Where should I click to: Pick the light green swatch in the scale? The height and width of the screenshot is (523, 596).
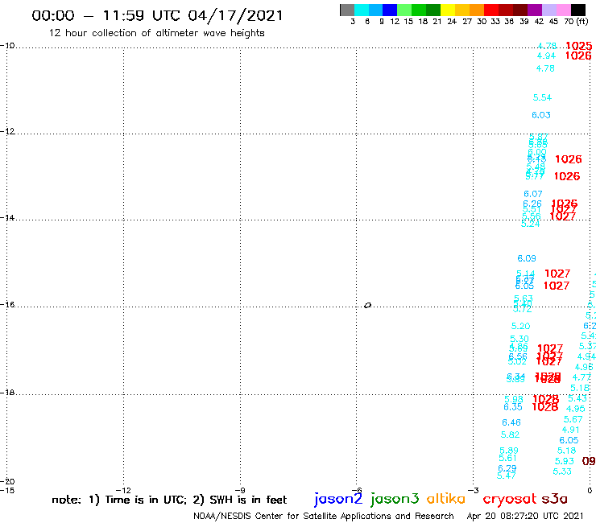404,10
